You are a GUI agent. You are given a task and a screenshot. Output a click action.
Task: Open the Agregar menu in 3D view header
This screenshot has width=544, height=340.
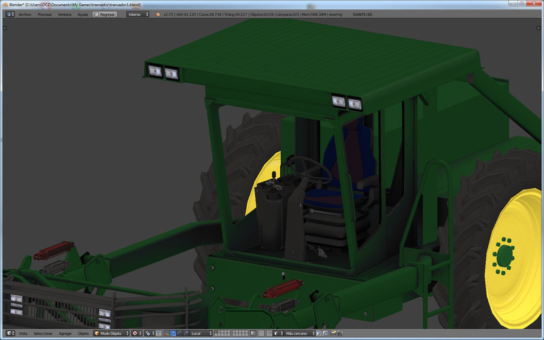point(65,333)
